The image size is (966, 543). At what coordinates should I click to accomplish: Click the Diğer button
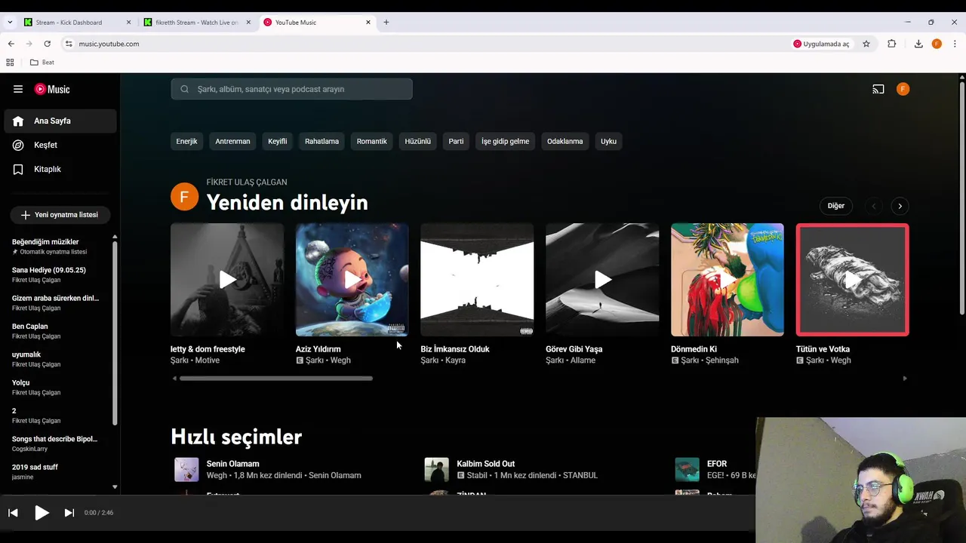tap(836, 206)
